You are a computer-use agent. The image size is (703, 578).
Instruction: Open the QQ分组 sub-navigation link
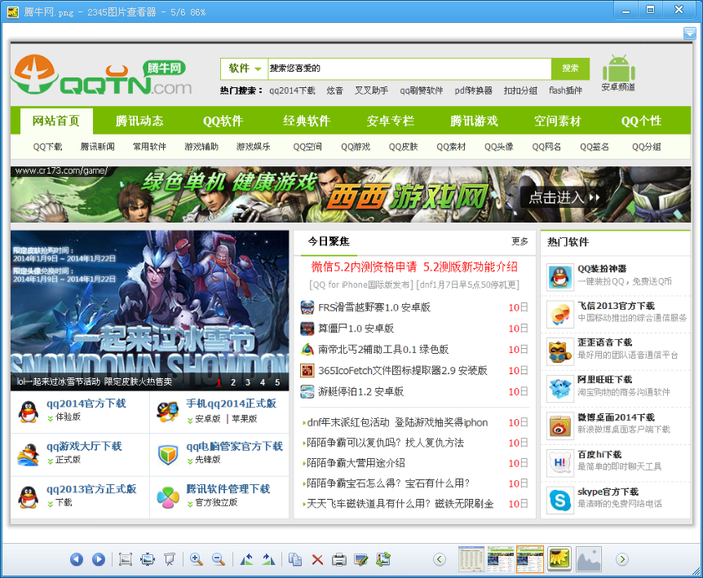646,147
